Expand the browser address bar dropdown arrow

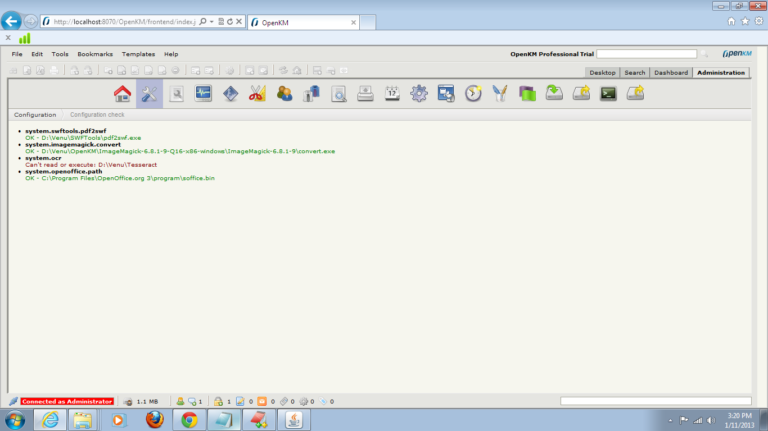point(211,22)
